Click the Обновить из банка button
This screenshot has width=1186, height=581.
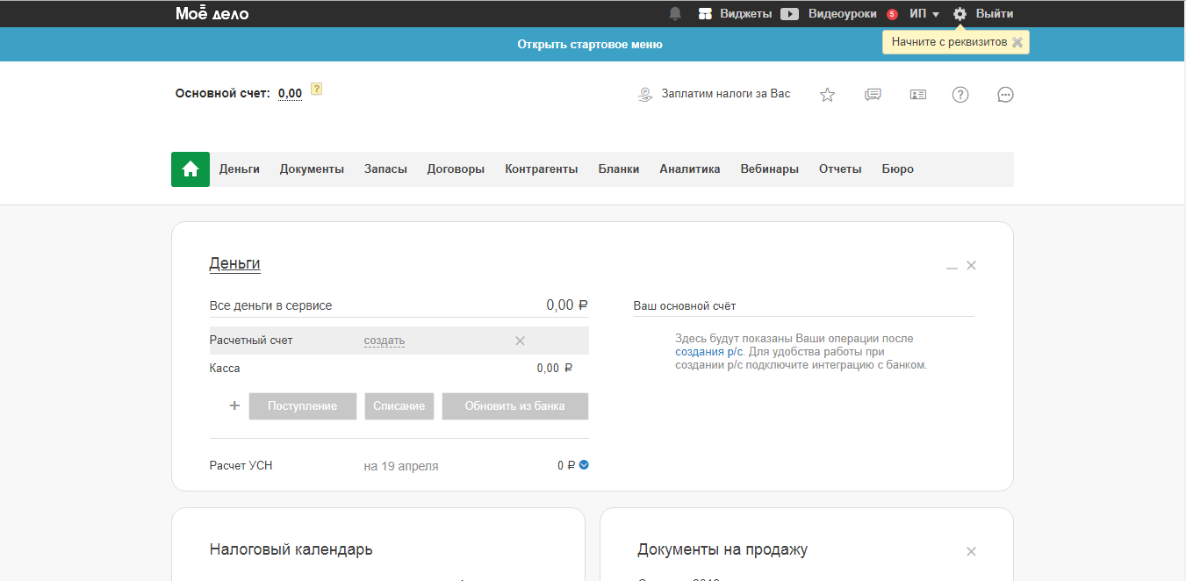515,405
